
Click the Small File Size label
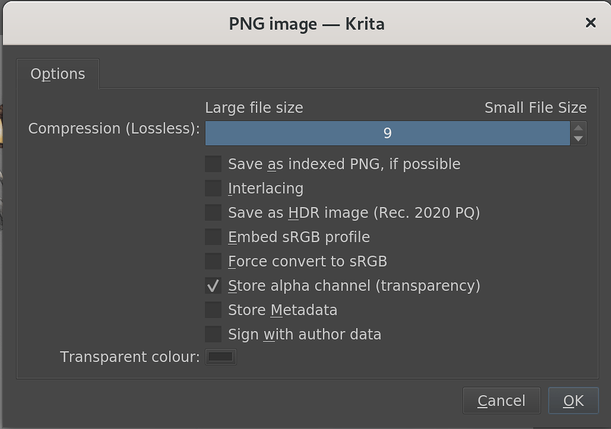pos(535,107)
